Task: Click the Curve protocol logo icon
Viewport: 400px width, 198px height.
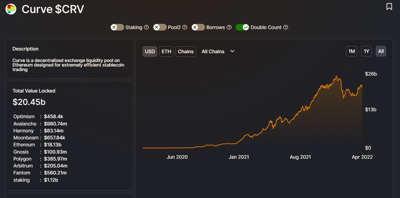Action: tap(11, 9)
